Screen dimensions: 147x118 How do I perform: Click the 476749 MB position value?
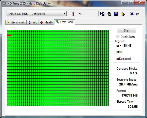[130, 95]
